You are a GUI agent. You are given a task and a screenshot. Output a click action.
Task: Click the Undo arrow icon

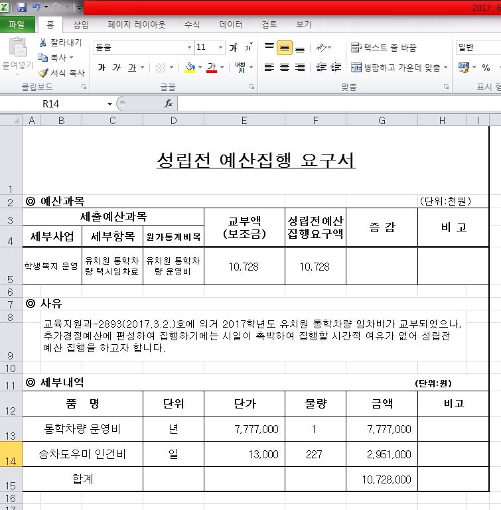(x=36, y=7)
